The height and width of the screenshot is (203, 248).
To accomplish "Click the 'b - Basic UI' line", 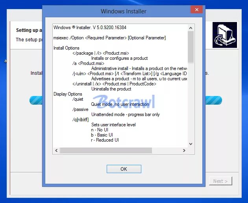I will pos(102,135).
